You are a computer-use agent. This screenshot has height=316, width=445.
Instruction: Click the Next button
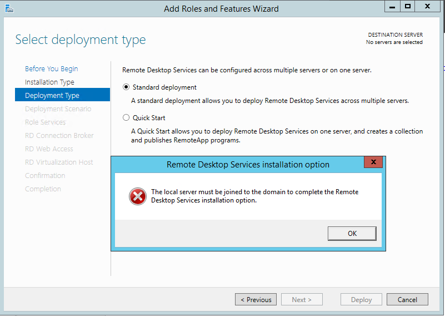[302, 299]
